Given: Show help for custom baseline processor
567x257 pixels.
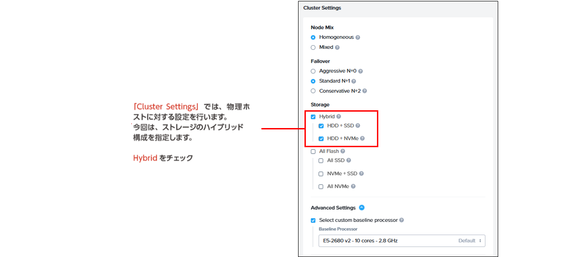Looking at the screenshot, I should pos(402,221).
